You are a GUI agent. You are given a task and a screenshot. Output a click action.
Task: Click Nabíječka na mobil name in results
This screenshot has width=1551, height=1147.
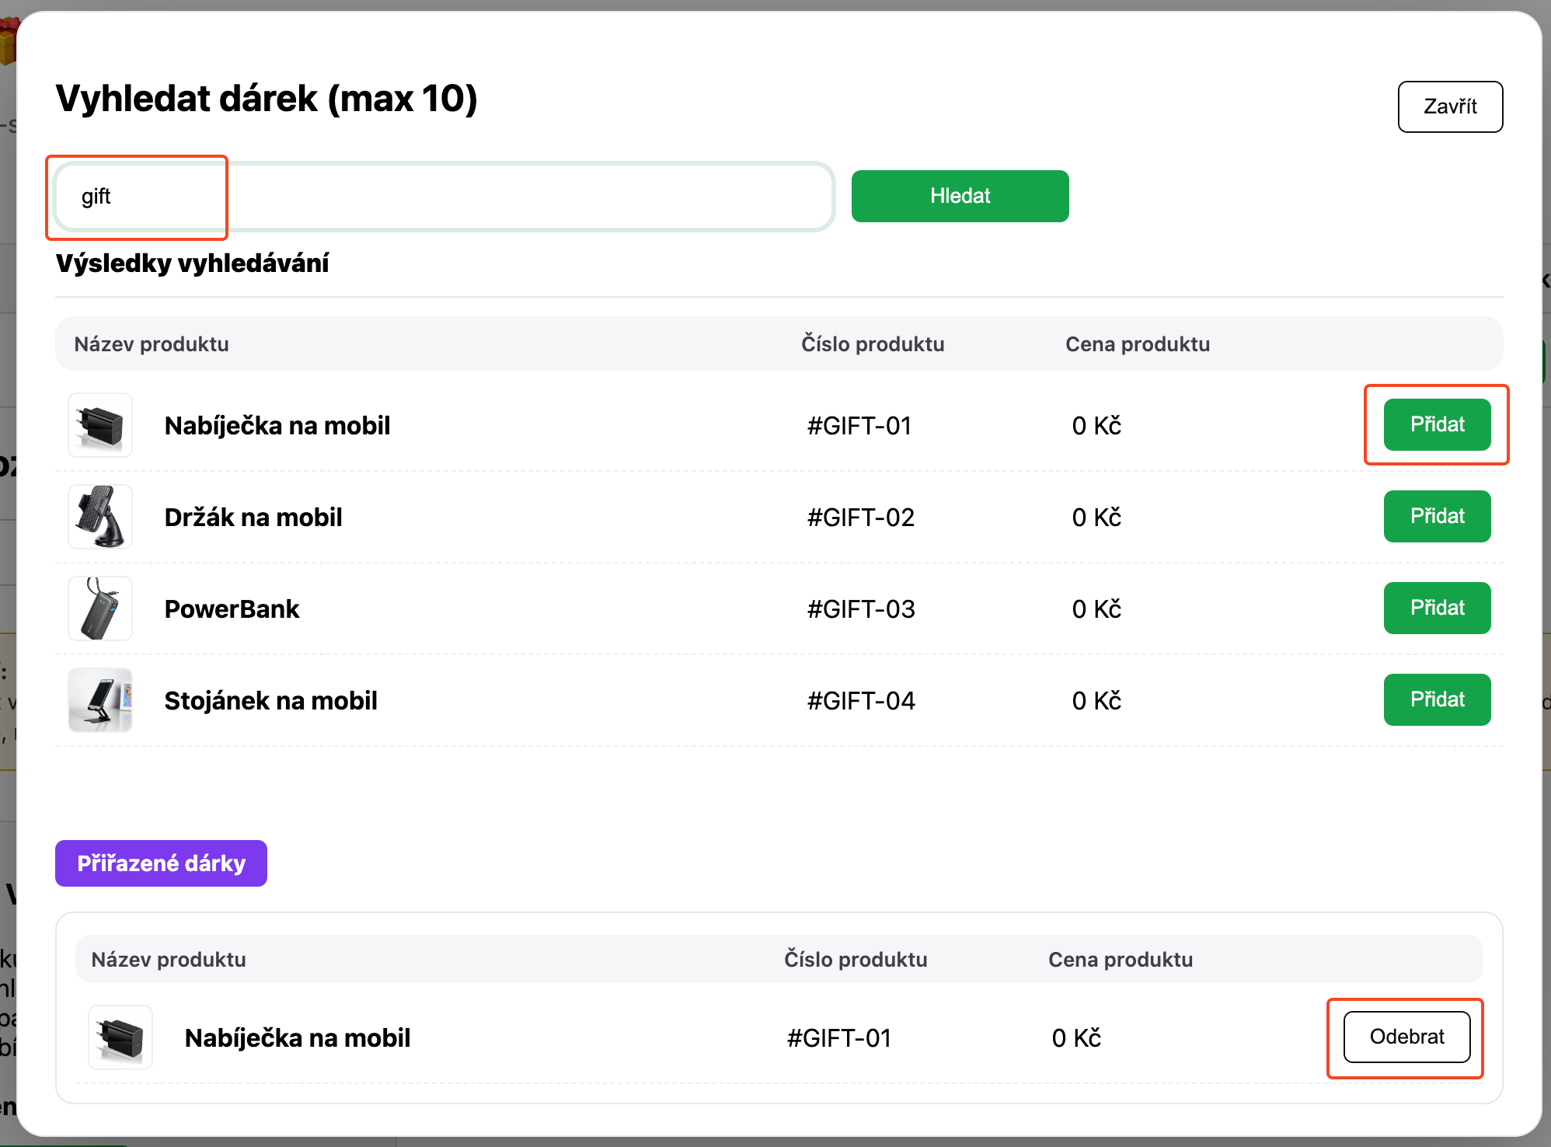click(x=277, y=426)
